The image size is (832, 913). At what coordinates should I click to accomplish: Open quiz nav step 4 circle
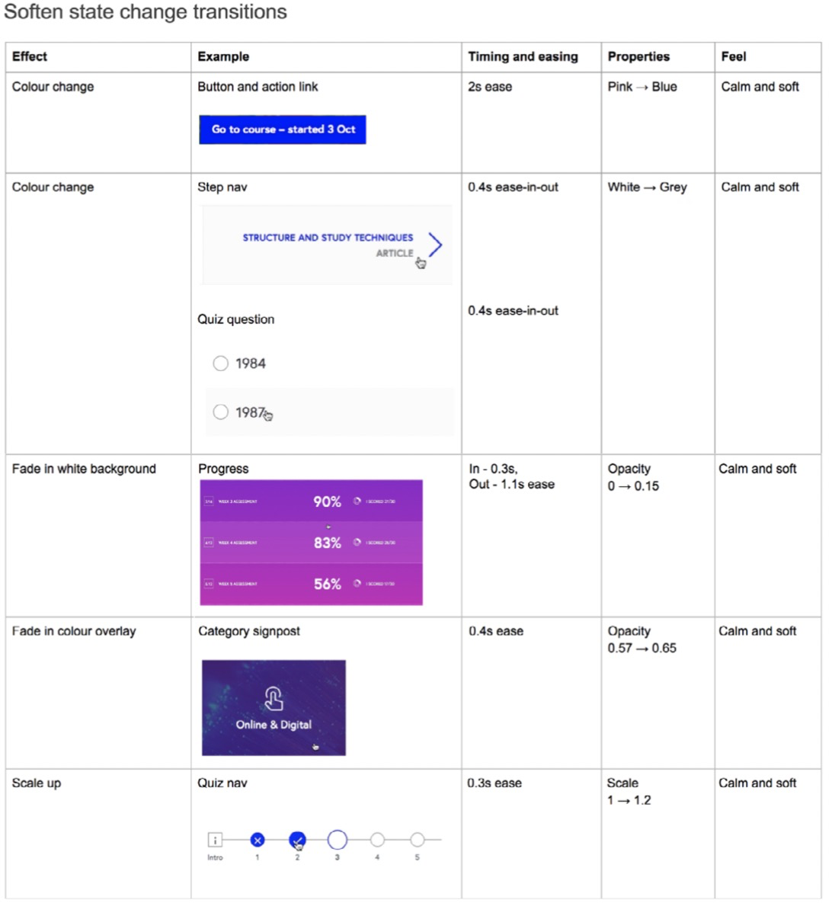377,840
